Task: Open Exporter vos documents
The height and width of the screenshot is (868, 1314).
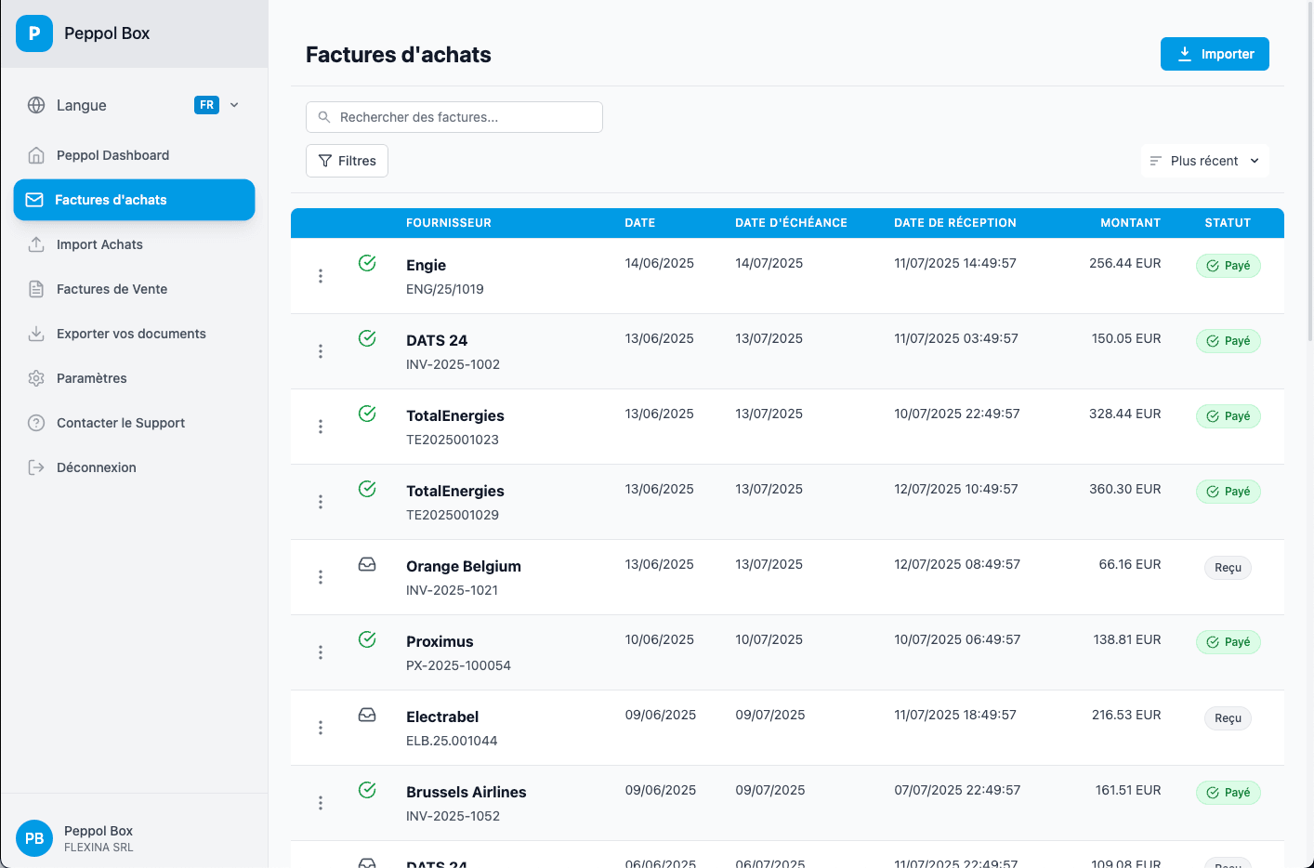Action: coord(134,334)
